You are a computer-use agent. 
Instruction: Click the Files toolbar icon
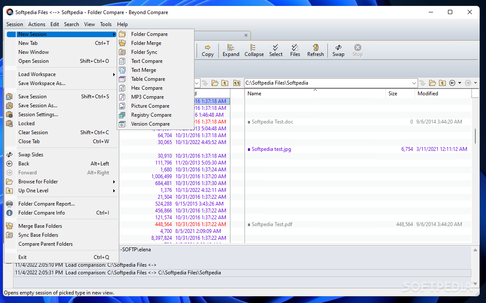coord(295,50)
